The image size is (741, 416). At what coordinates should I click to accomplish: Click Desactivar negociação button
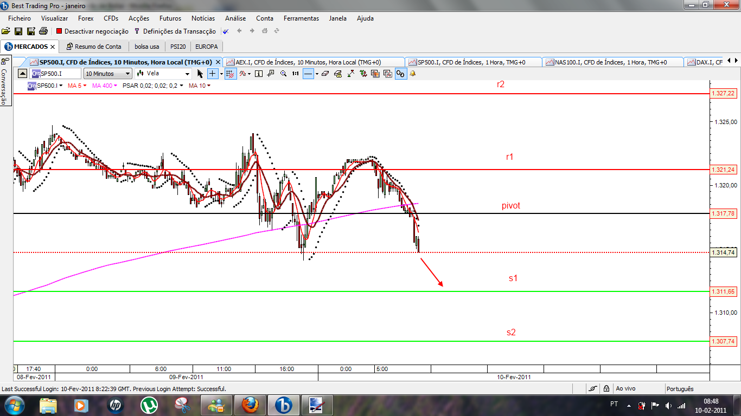[x=92, y=31]
